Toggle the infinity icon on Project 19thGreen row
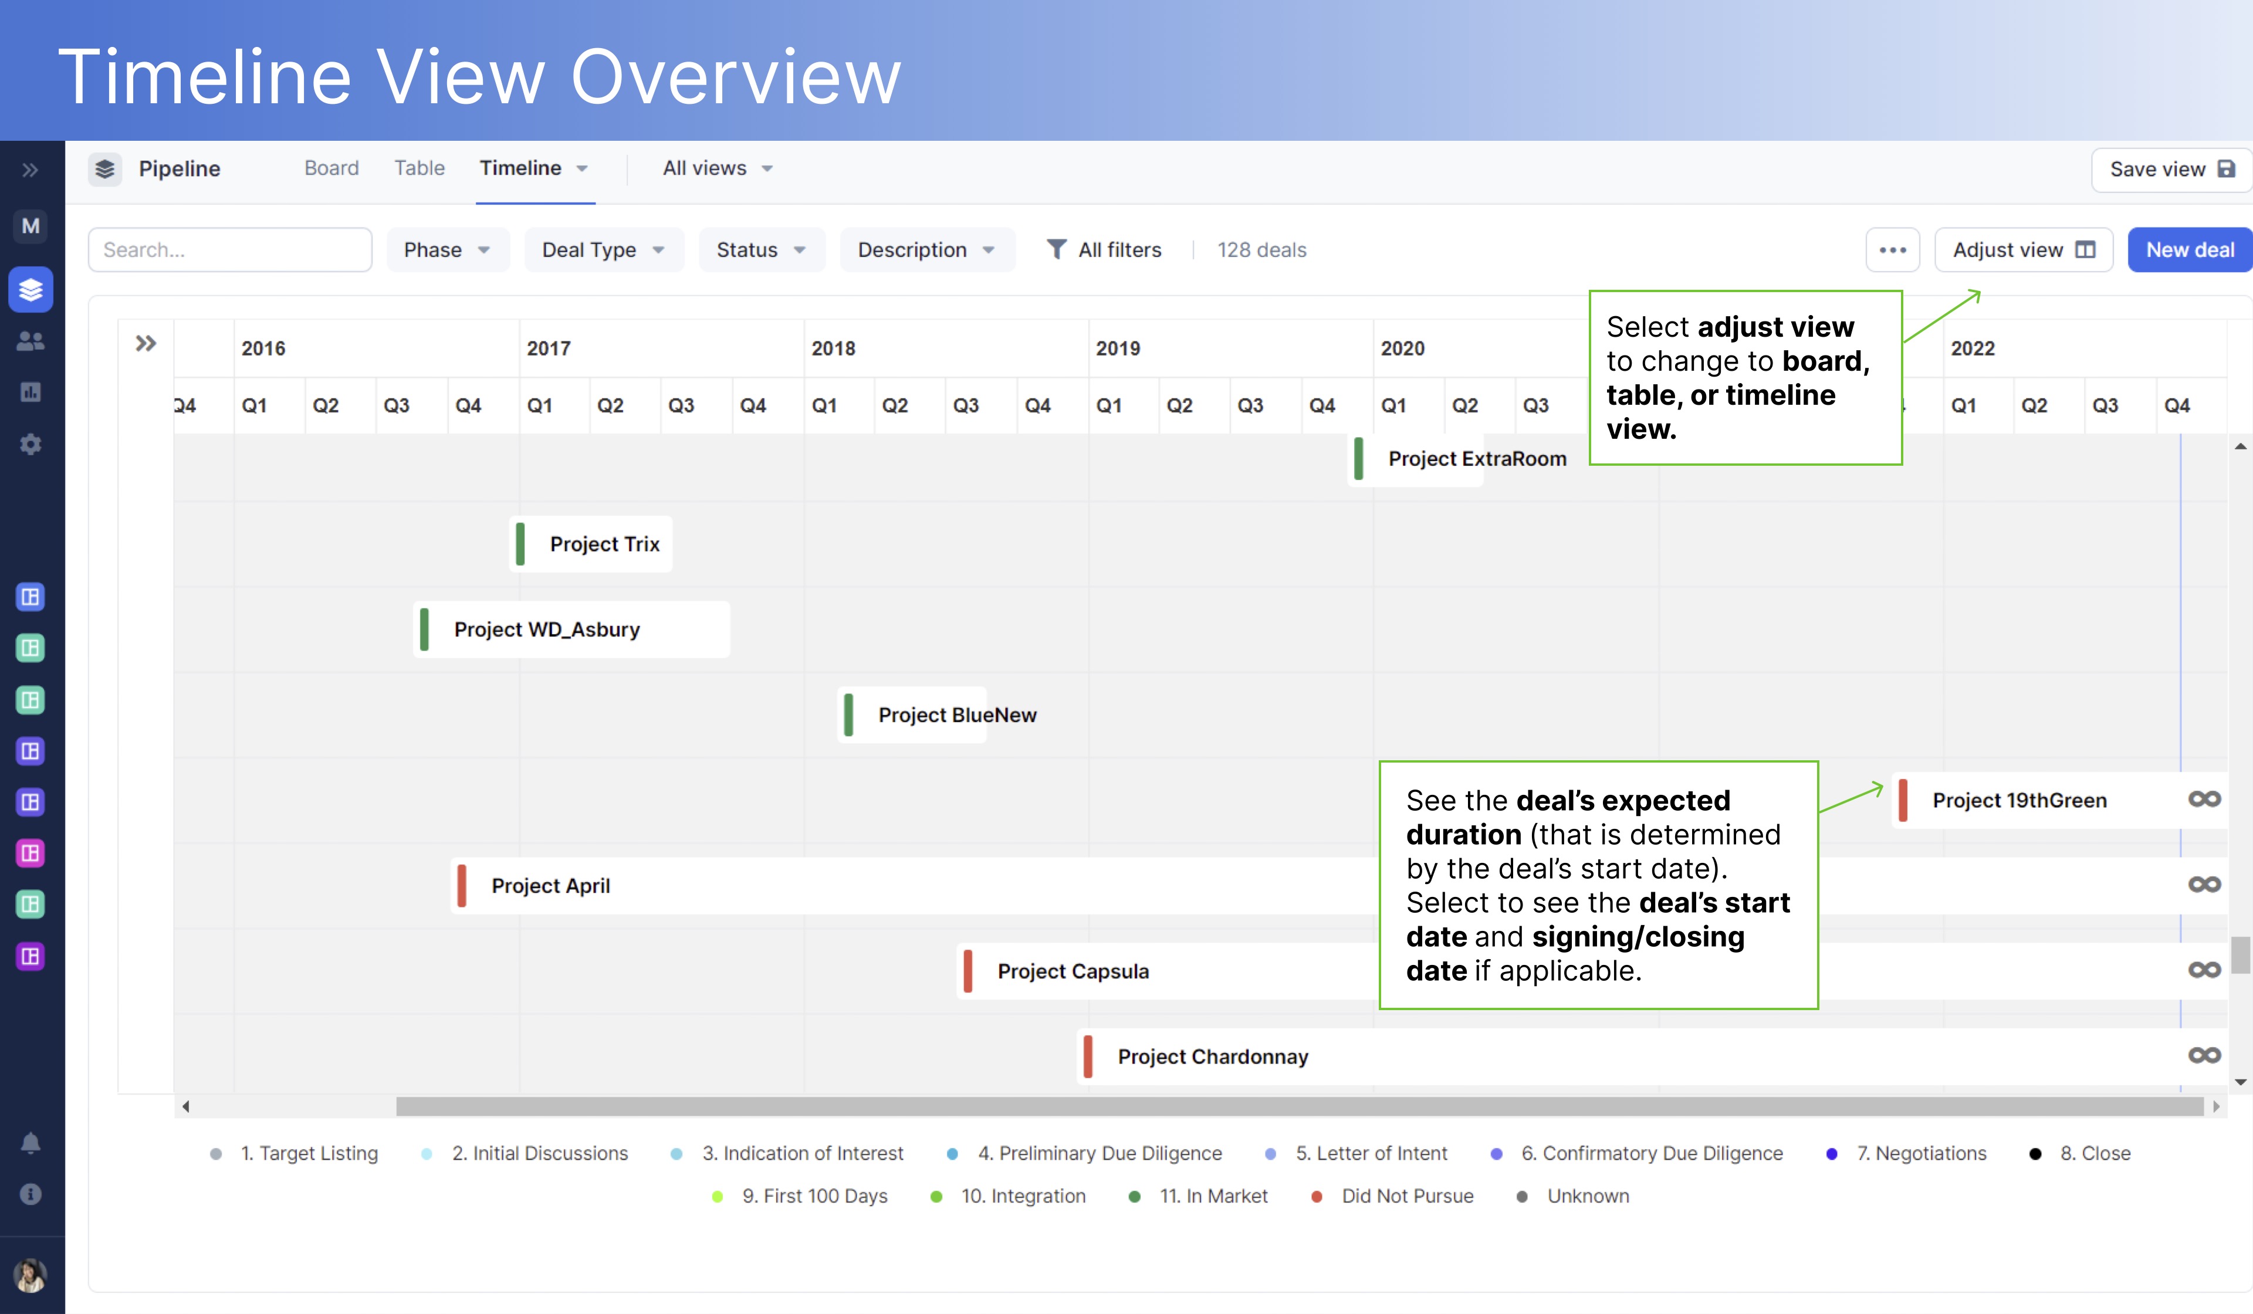Screen dimensions: 2253x1314 2204,799
